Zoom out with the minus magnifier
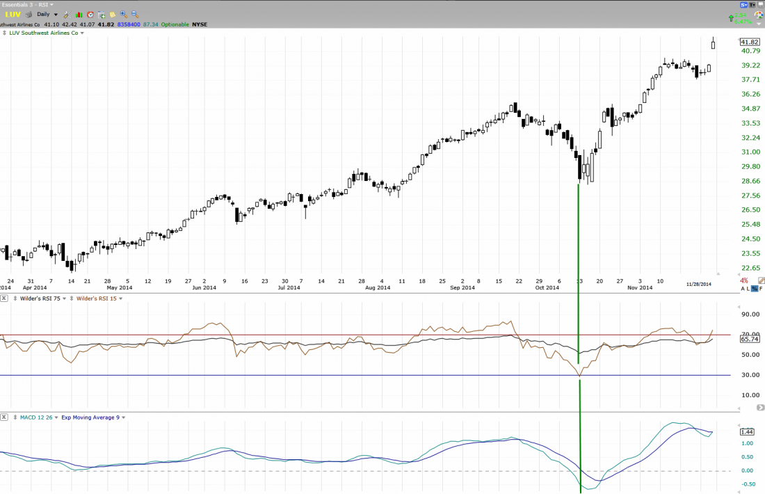 tap(134, 15)
